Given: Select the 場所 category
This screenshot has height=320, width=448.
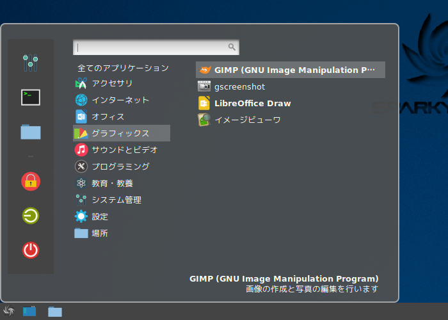Looking at the screenshot, I should pos(122,233).
